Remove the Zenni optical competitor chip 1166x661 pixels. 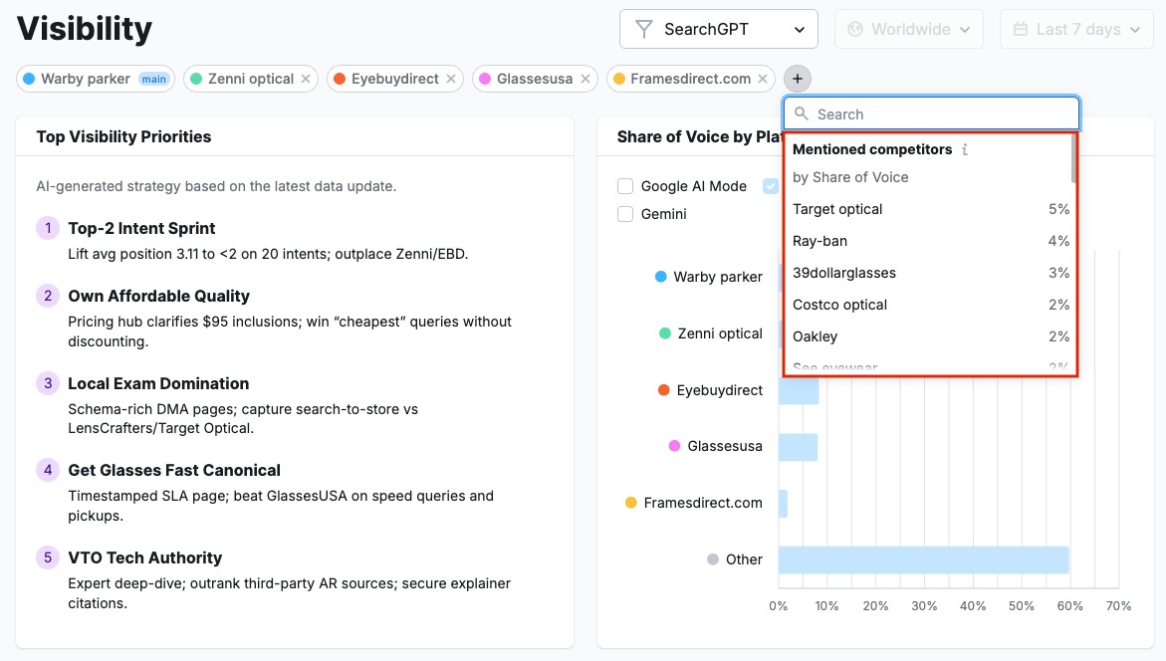point(306,79)
